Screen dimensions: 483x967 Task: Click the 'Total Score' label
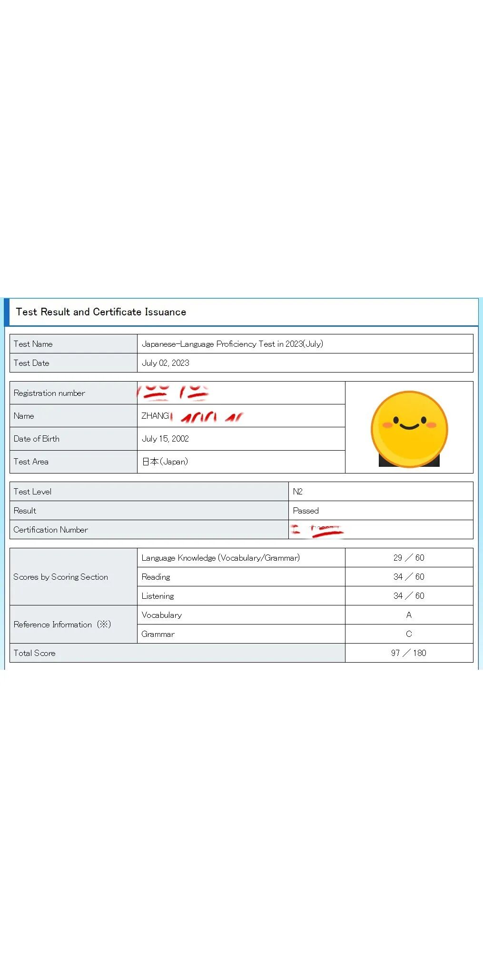(x=34, y=653)
